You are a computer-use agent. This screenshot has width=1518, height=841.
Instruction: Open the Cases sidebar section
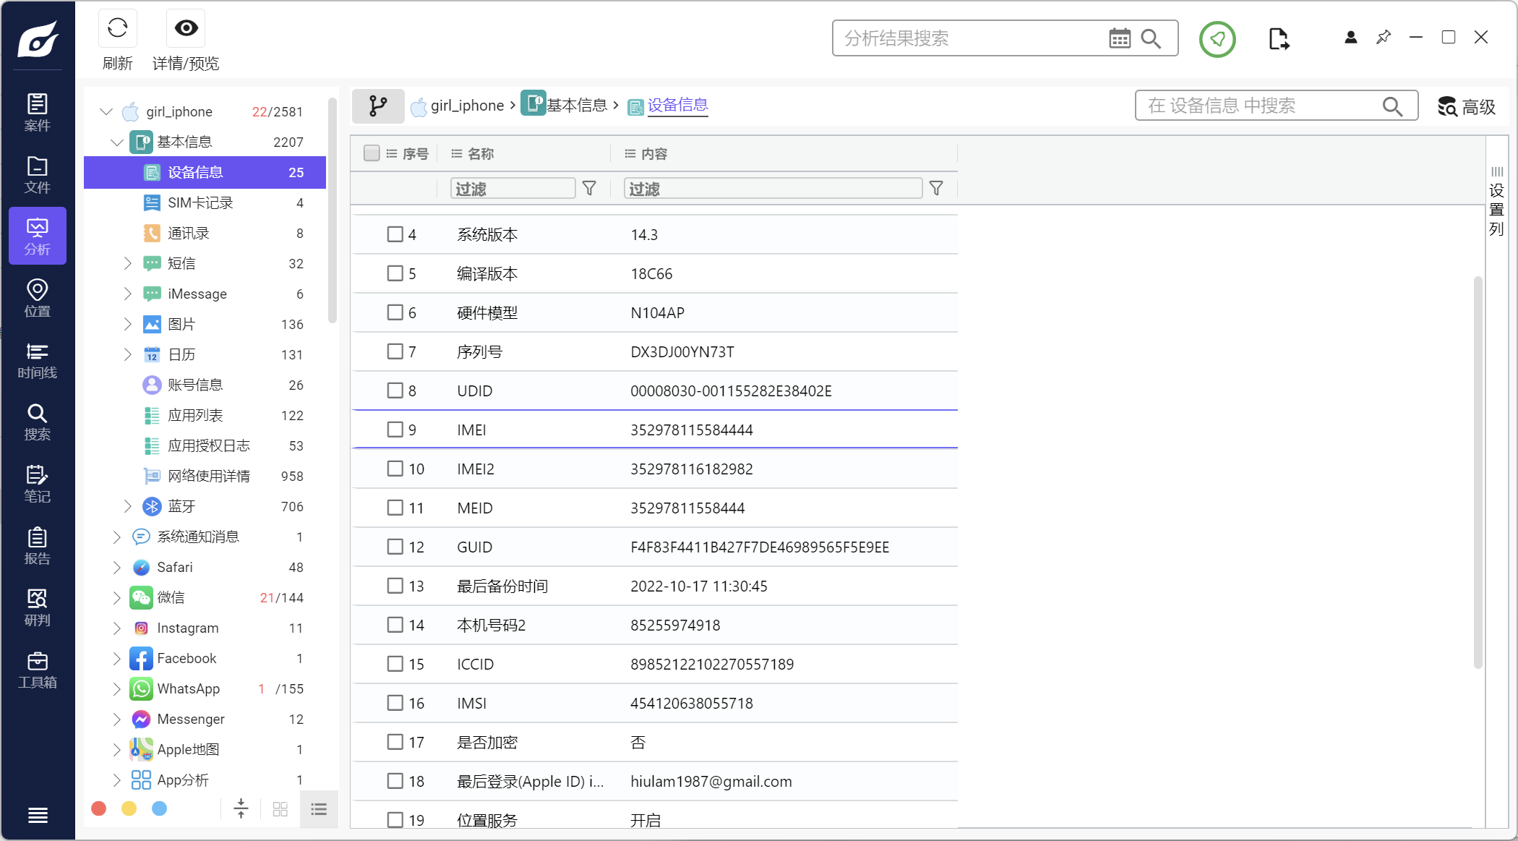pos(38,113)
